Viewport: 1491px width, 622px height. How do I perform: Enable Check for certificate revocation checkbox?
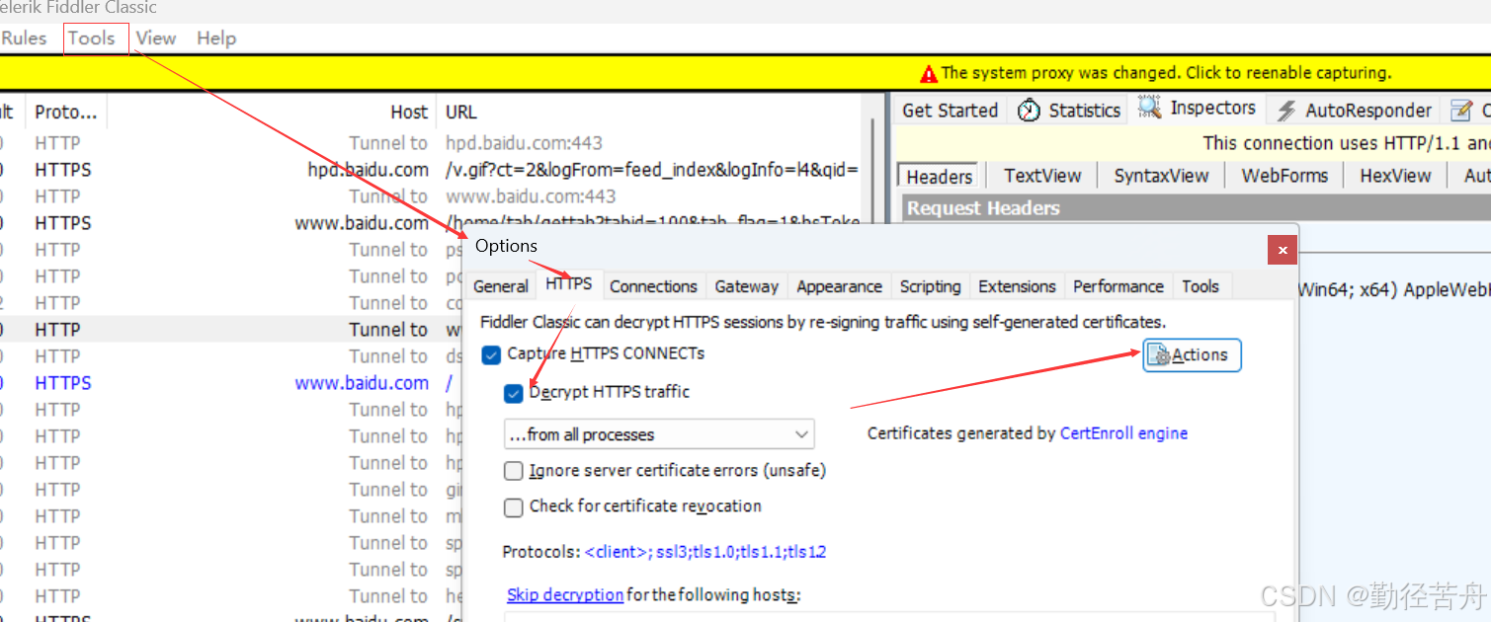(513, 507)
